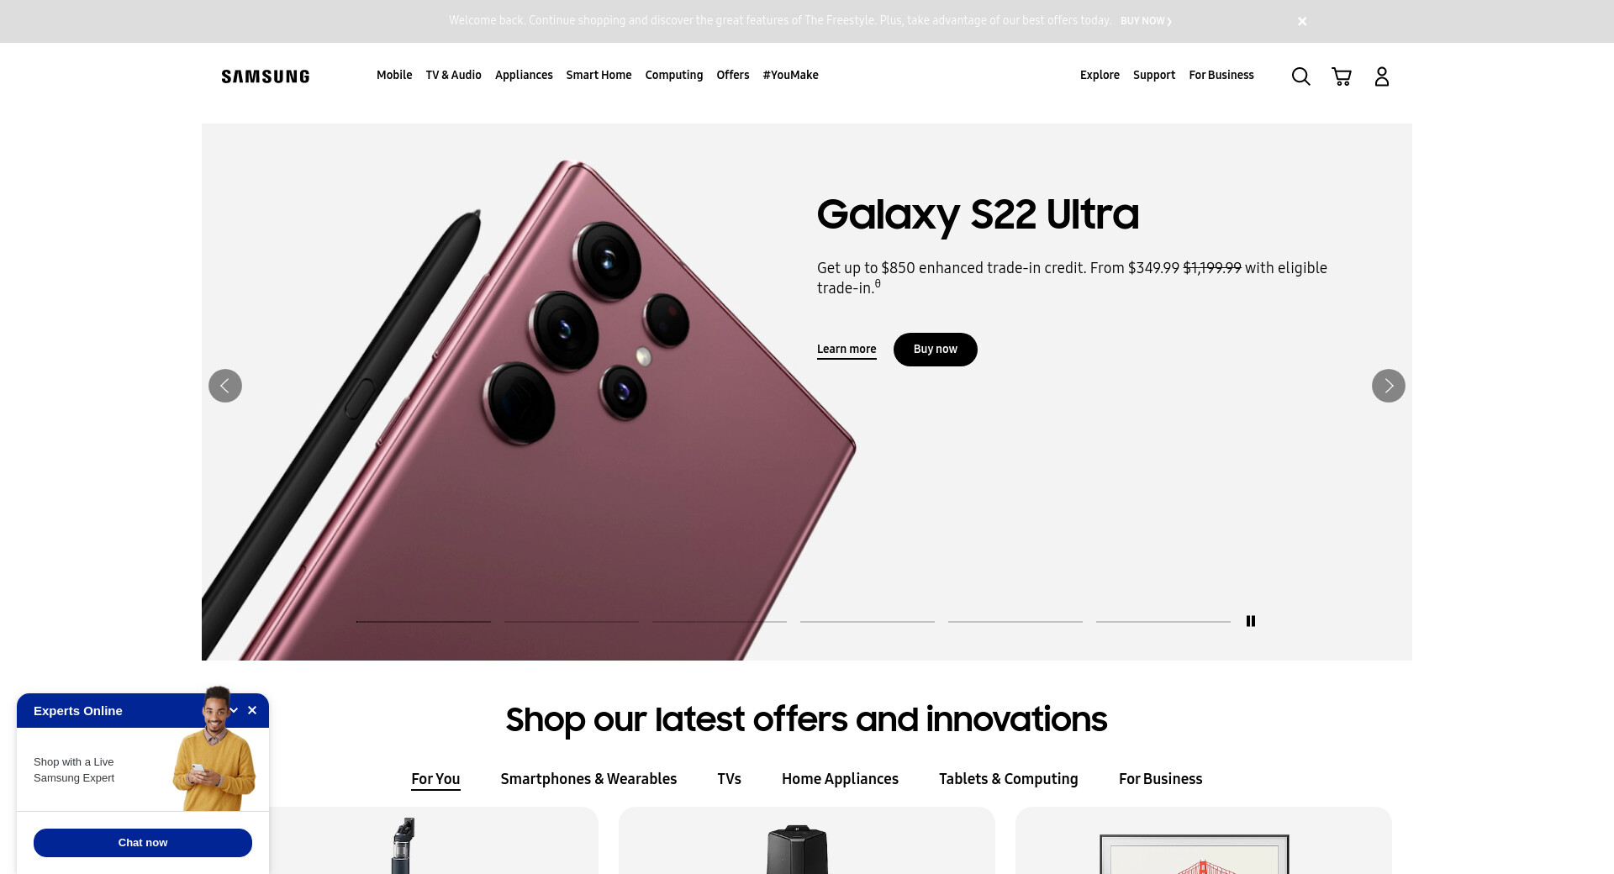Screen dimensions: 1614x874
Task: Advance to next carousel slide arrow
Action: (x=1389, y=386)
